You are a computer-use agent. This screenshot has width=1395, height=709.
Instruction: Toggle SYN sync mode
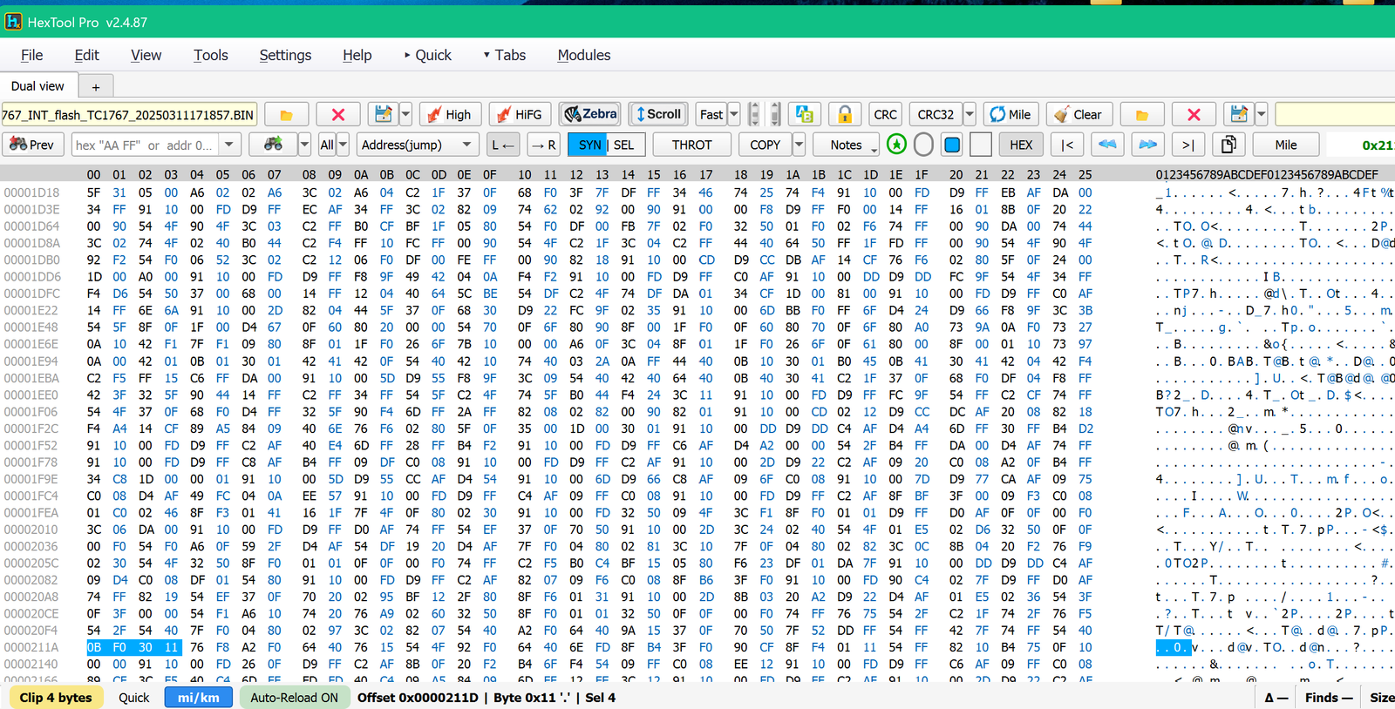click(589, 145)
